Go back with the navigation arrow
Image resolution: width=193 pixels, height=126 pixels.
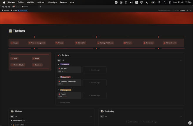pyautogui.click(x=16, y=7)
